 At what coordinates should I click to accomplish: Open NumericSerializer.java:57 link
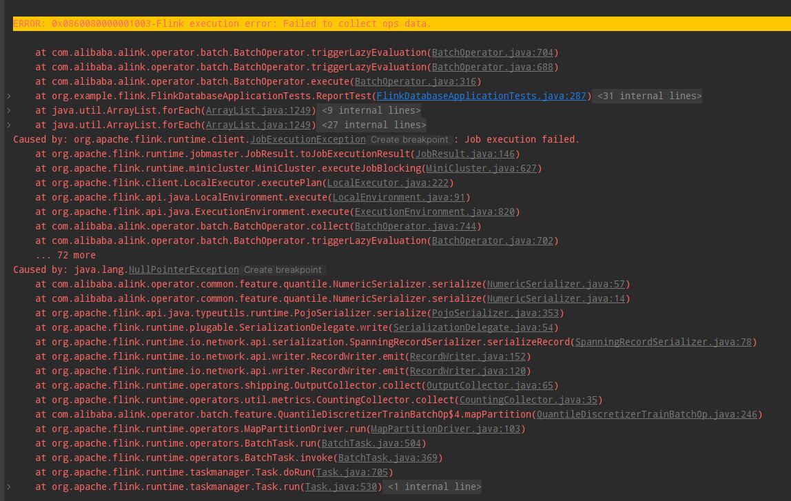pos(556,284)
